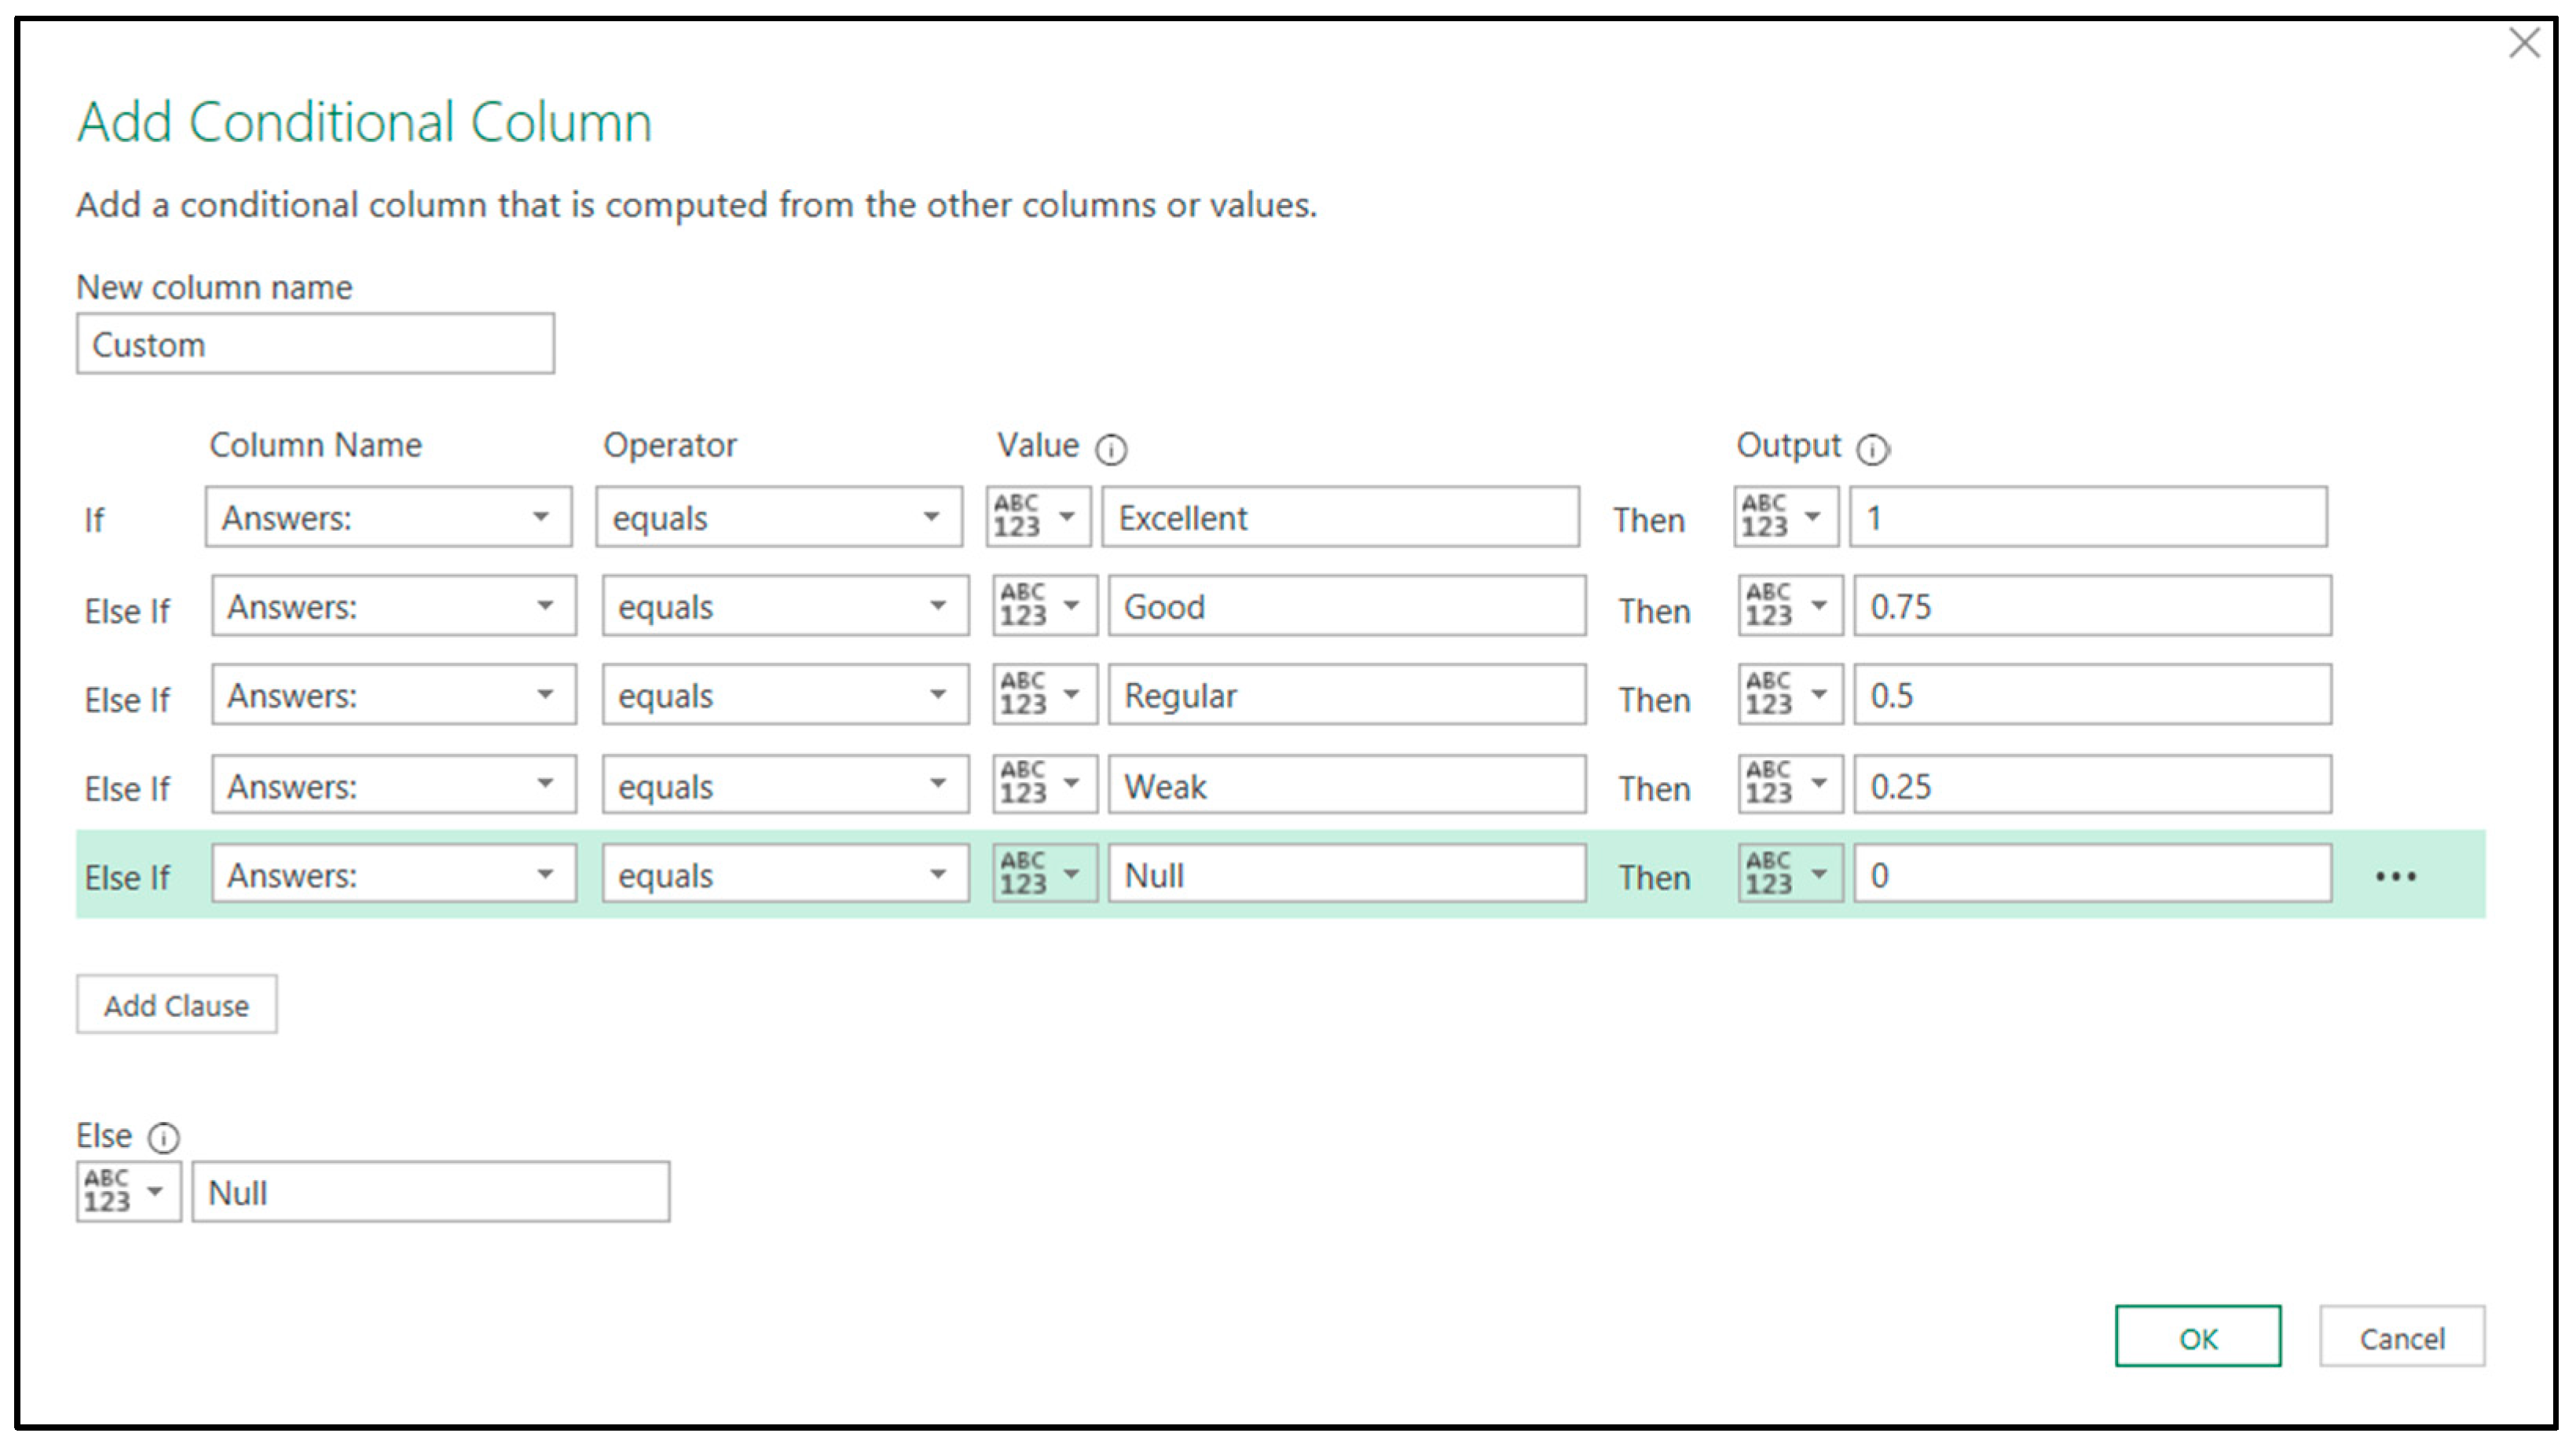Click the info icon beside Else label
Image resolution: width=2576 pixels, height=1444 pixels.
coord(163,1137)
